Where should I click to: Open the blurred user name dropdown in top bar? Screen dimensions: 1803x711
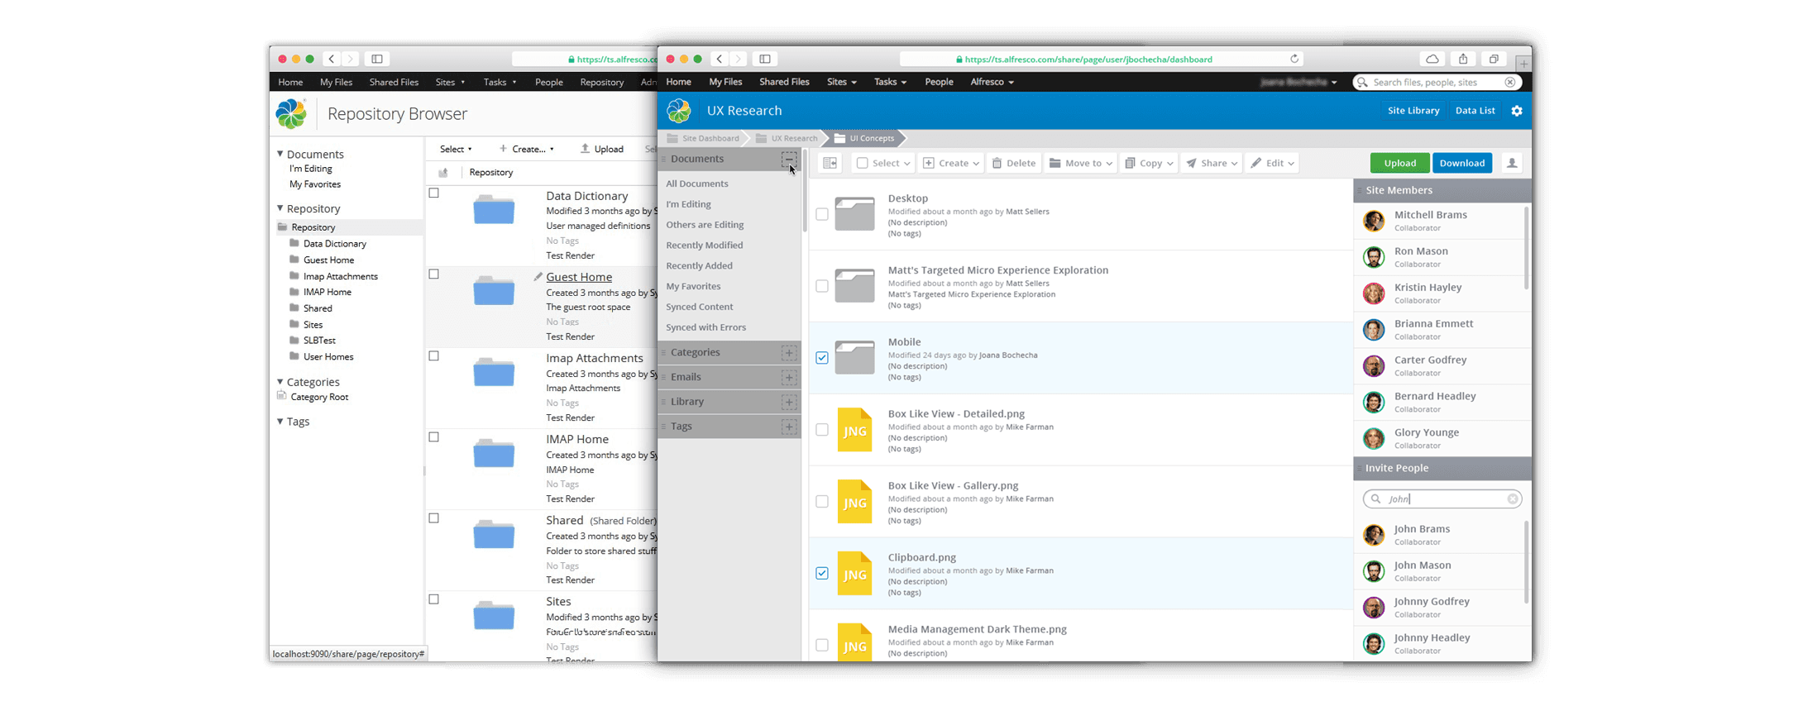coord(1298,82)
